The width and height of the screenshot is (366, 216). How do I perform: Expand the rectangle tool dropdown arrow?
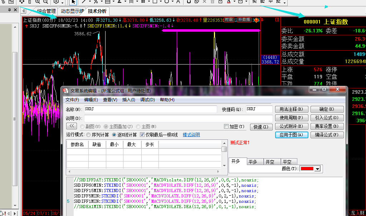click(x=161, y=2)
